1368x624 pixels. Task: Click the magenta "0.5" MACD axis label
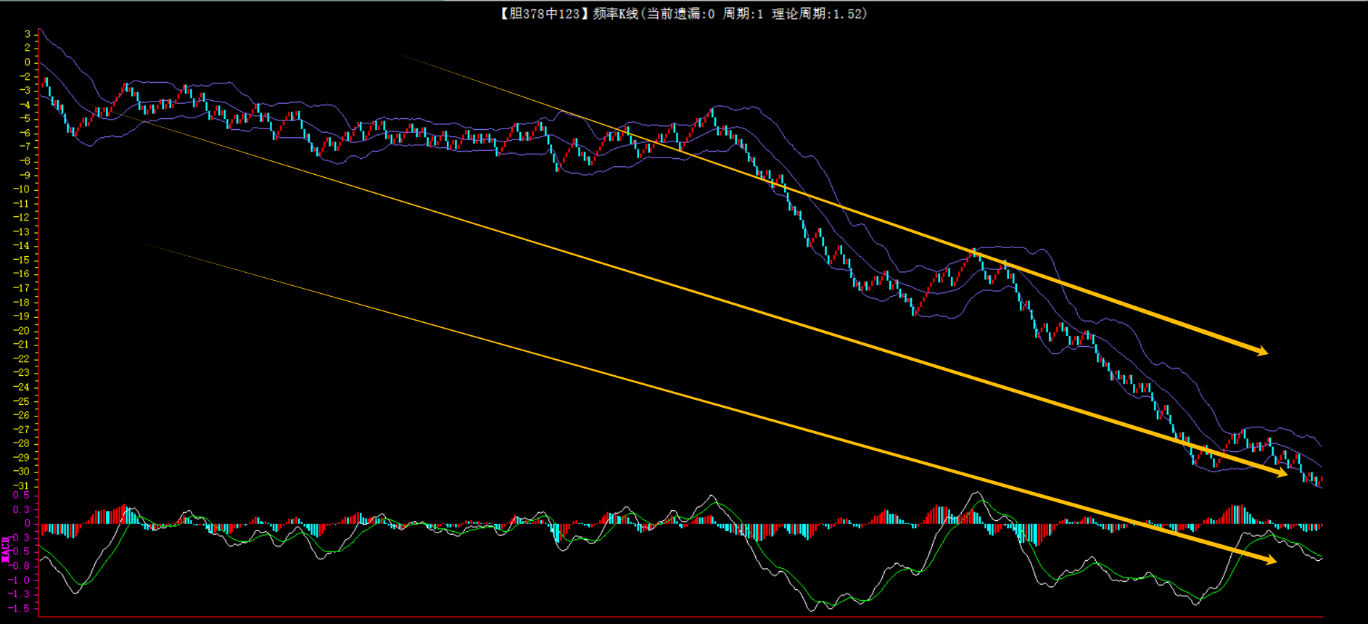[x=22, y=496]
